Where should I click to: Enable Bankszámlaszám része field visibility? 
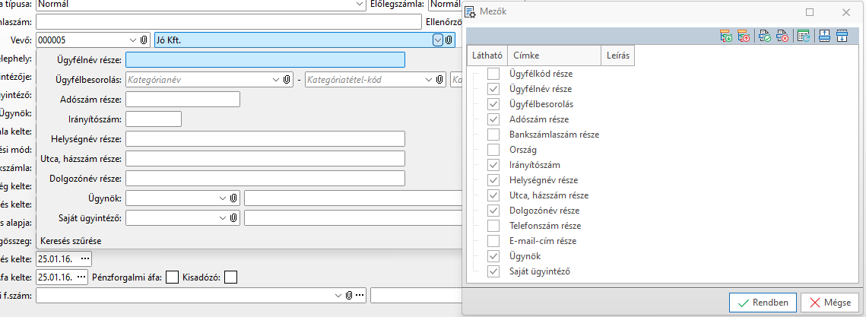click(493, 135)
